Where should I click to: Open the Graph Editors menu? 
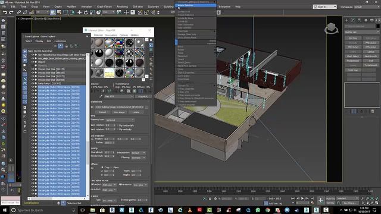(104, 7)
